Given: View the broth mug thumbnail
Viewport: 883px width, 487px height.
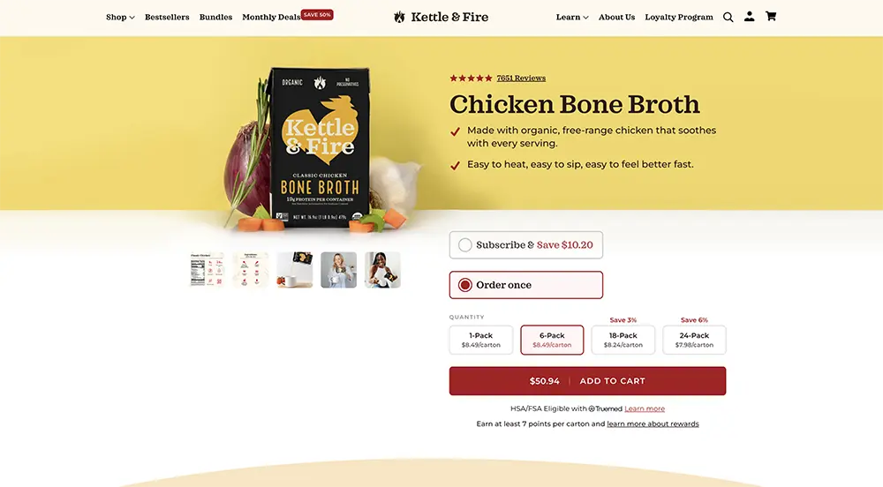Looking at the screenshot, I should tap(294, 270).
